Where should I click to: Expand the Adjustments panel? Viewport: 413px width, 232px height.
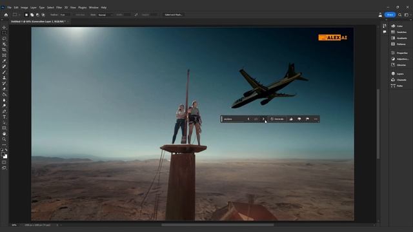click(x=400, y=59)
